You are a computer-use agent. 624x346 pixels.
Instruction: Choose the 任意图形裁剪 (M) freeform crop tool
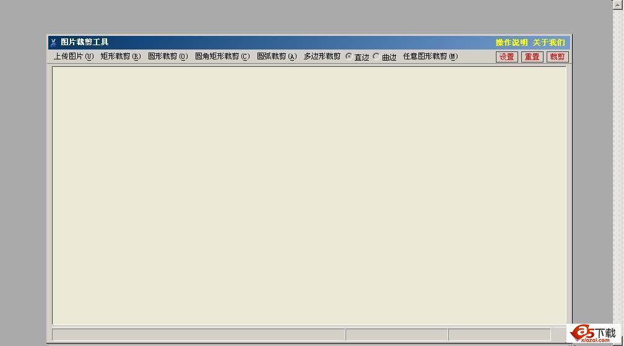[x=430, y=56]
